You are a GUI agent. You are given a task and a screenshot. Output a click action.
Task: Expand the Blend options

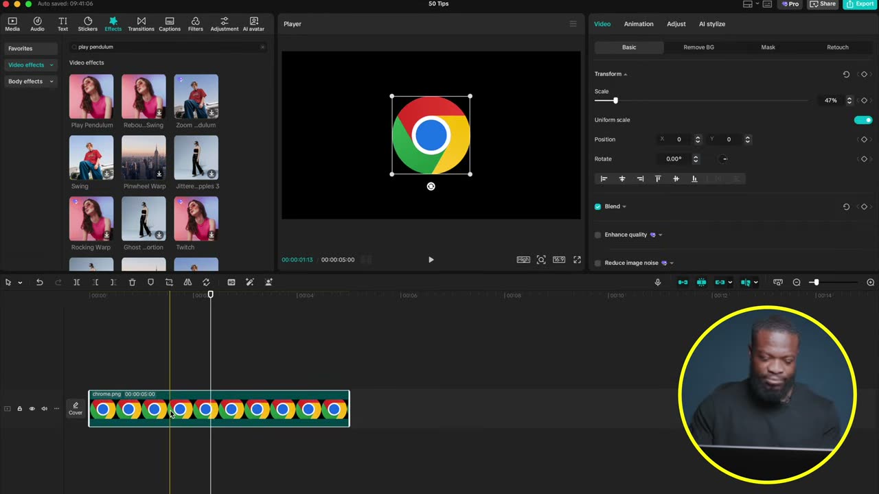click(624, 207)
